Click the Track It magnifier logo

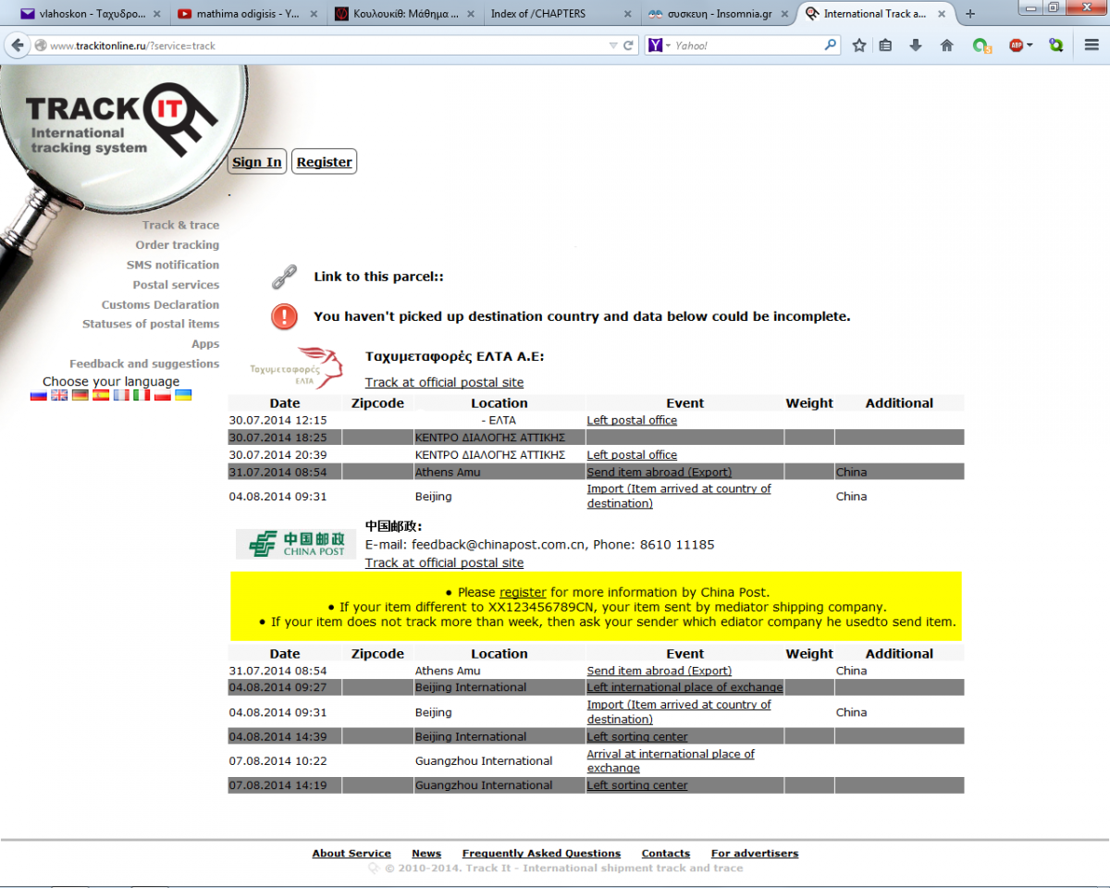[120, 120]
